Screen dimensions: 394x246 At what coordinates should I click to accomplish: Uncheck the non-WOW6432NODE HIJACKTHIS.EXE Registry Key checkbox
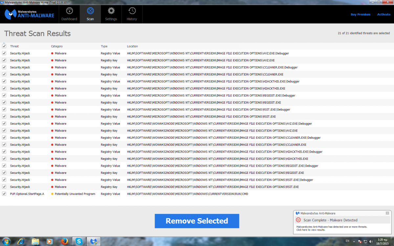pyautogui.click(x=4, y=88)
